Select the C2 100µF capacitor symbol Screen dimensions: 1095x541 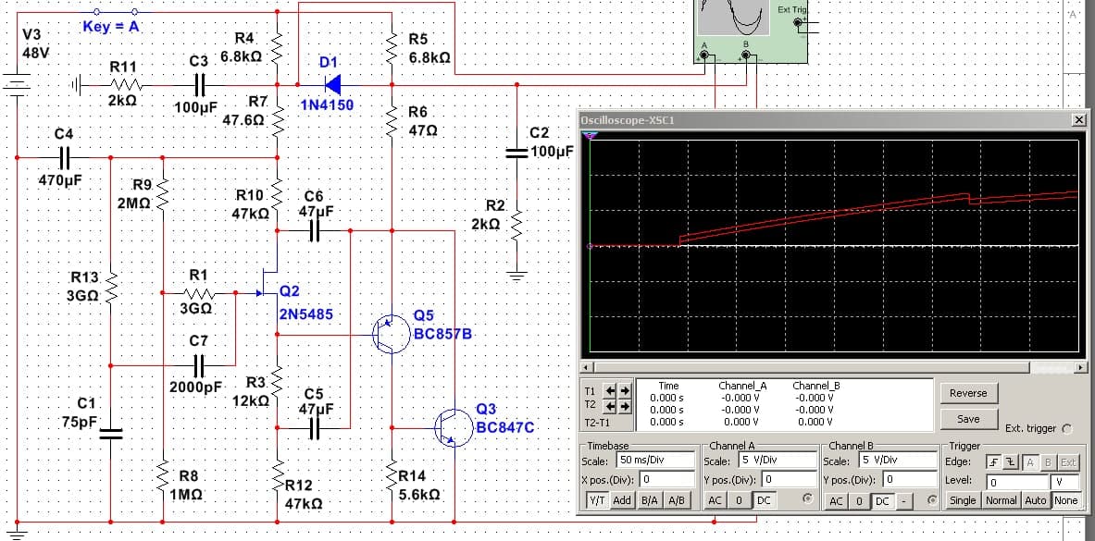coord(516,153)
